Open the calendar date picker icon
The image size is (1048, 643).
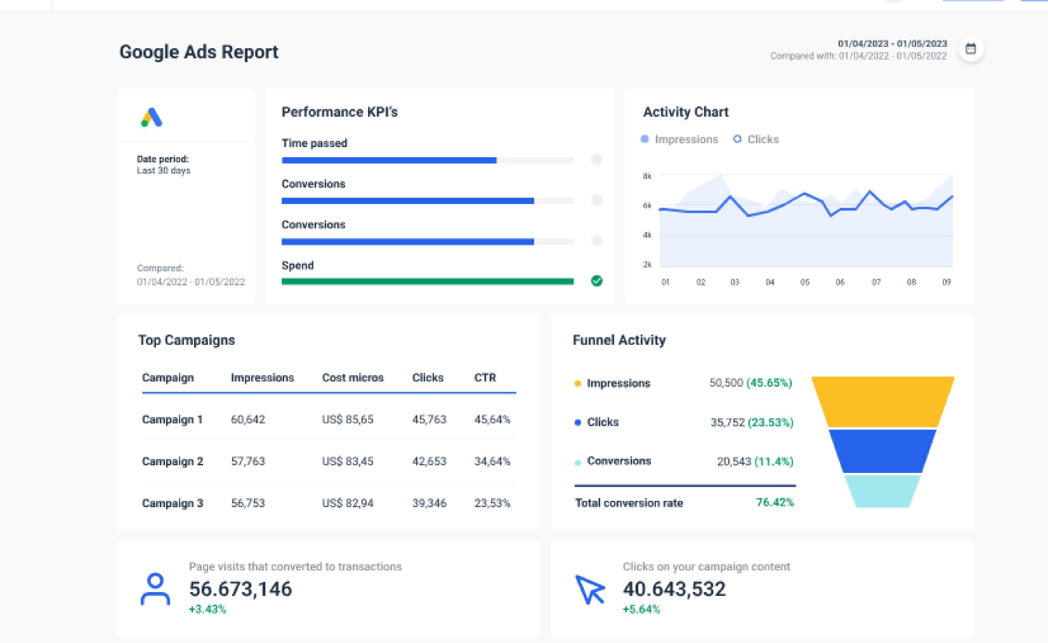[x=971, y=49]
